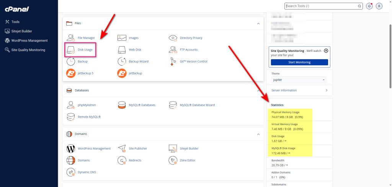Open Git Version Control icon
The image size is (392, 187).
[x=173, y=61]
